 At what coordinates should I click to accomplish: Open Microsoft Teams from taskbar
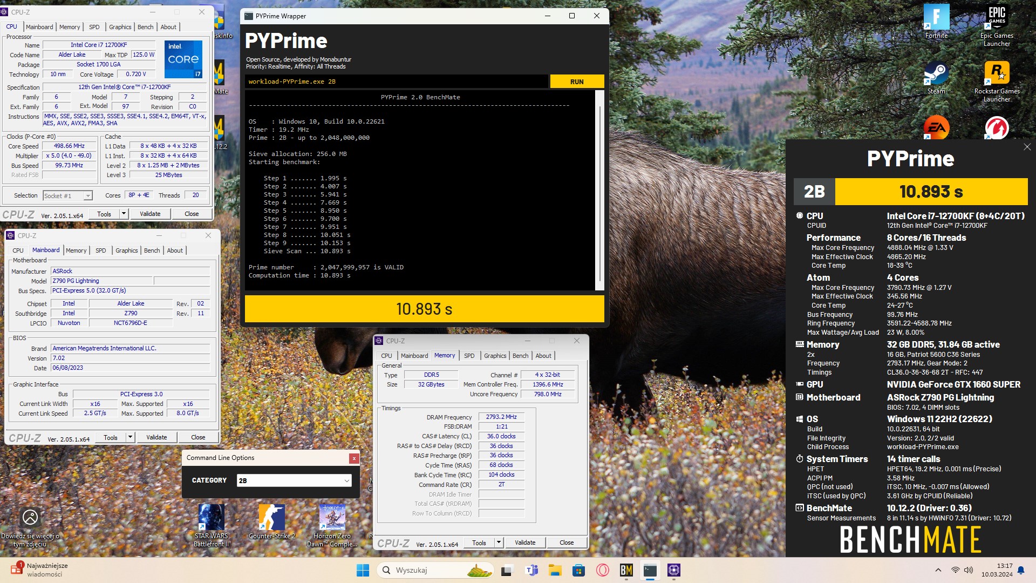point(531,570)
